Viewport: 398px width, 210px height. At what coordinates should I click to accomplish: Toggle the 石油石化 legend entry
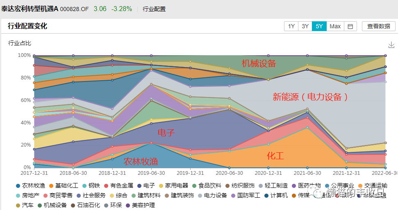[85, 205]
